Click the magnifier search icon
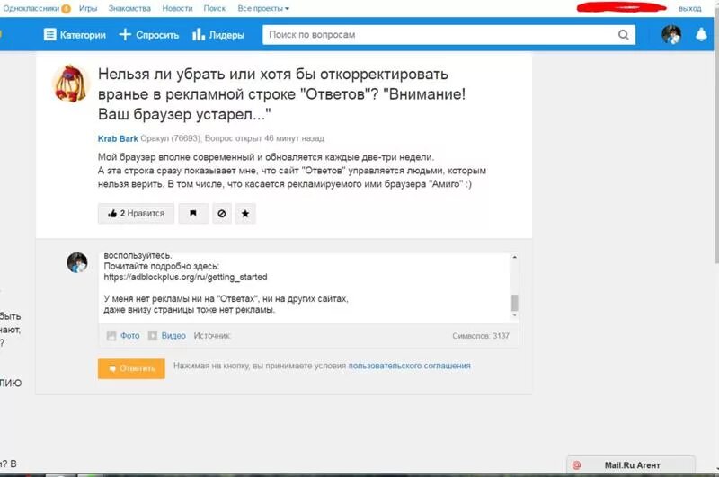Image resolution: width=719 pixels, height=477 pixels. 623,35
